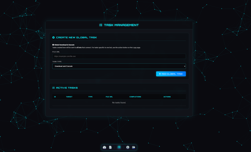Click the Completions column header
Viewport: 251px width, 152px height.
point(135,97)
